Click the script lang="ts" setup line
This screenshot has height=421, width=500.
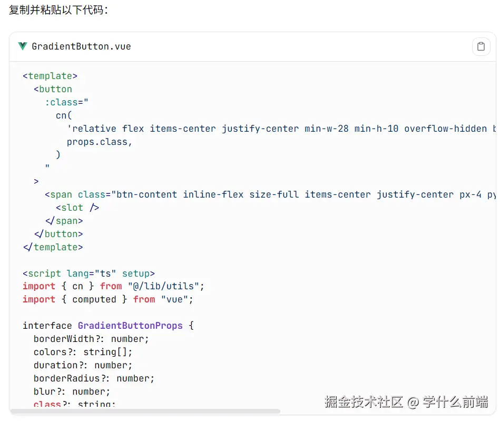pyautogui.click(x=89, y=273)
